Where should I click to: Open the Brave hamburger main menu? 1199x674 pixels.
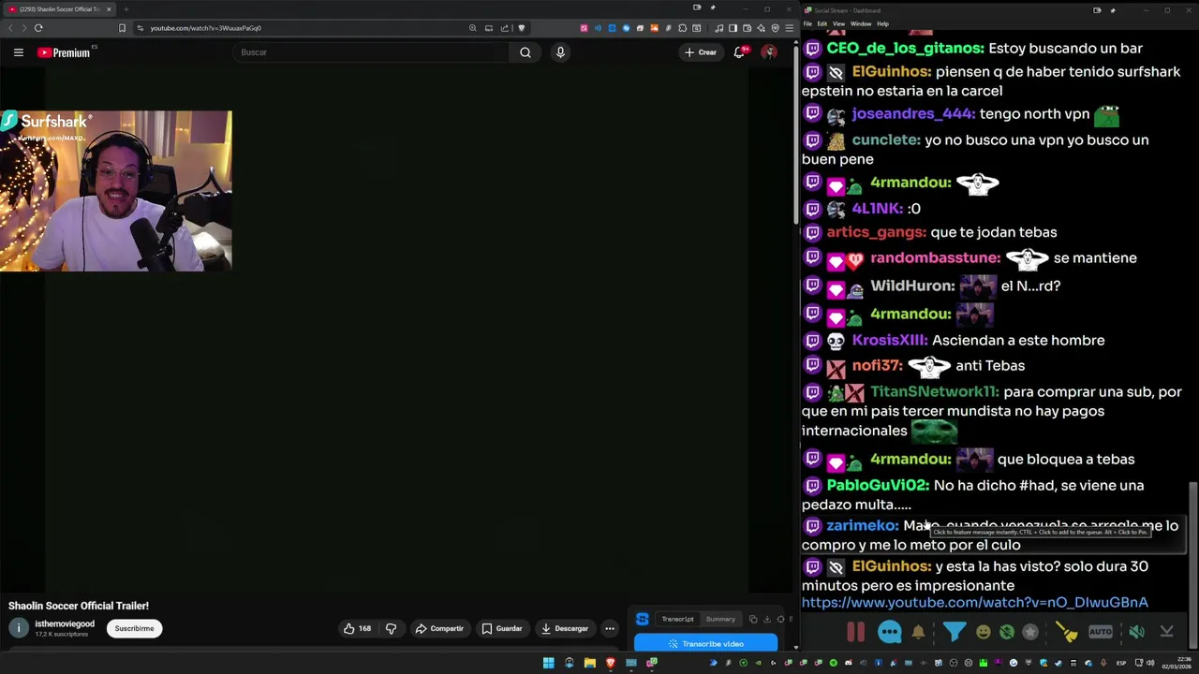point(790,28)
